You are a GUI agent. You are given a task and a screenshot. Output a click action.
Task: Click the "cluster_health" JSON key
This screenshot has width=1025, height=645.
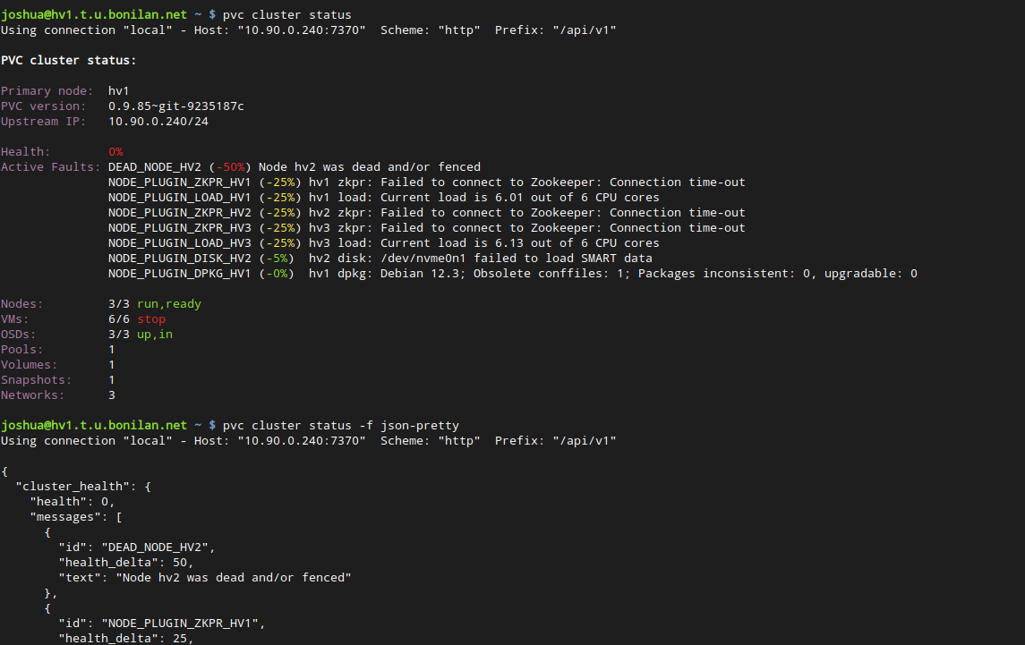73,486
